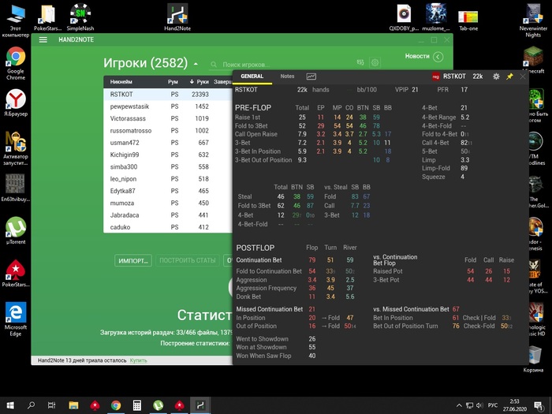Sort players by Руки column

point(199,82)
